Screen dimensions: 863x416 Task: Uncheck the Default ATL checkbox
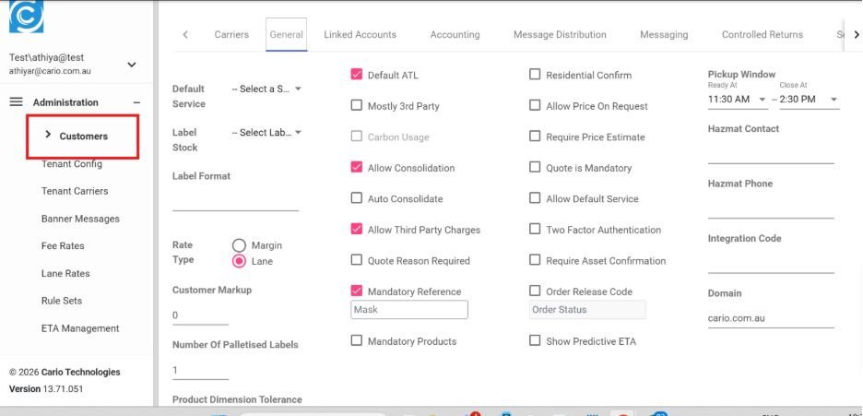tap(357, 75)
